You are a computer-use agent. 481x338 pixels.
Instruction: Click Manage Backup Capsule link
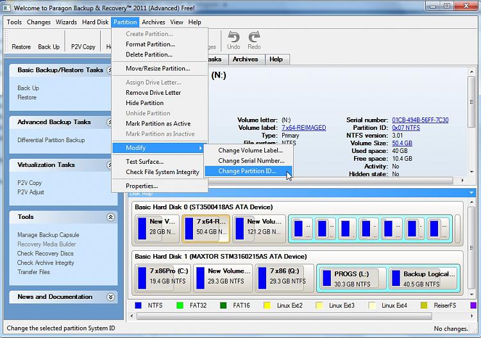(x=48, y=235)
